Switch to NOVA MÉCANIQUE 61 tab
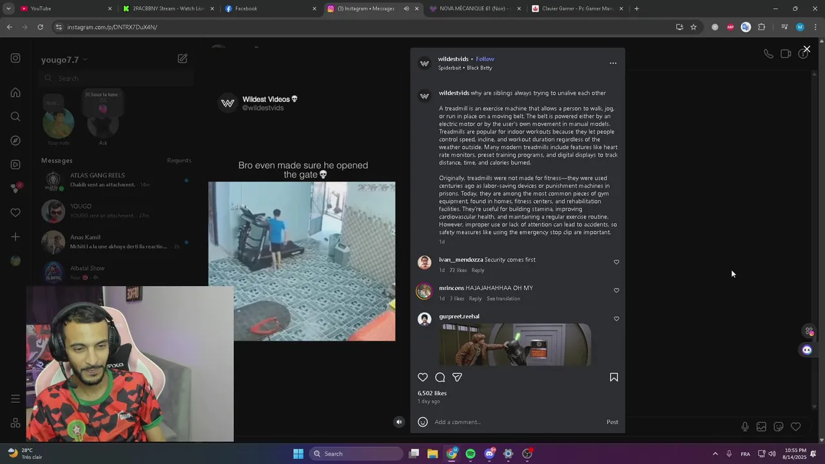Image resolution: width=825 pixels, height=464 pixels. 474,8
